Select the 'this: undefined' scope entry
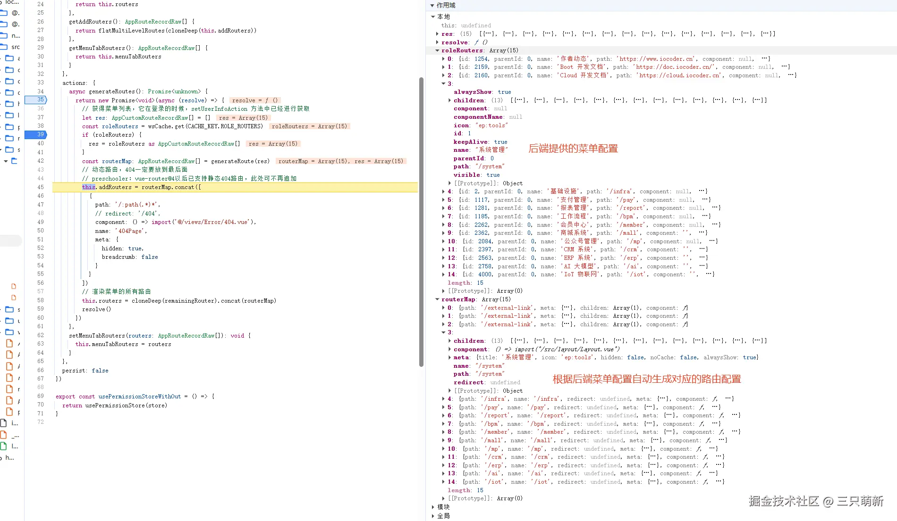The image size is (897, 521). point(466,25)
